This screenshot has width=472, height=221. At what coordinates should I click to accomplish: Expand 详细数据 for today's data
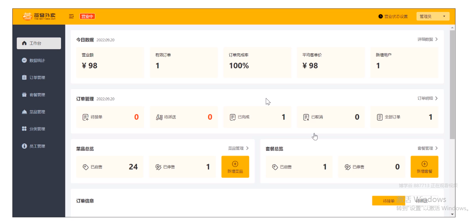click(427, 39)
